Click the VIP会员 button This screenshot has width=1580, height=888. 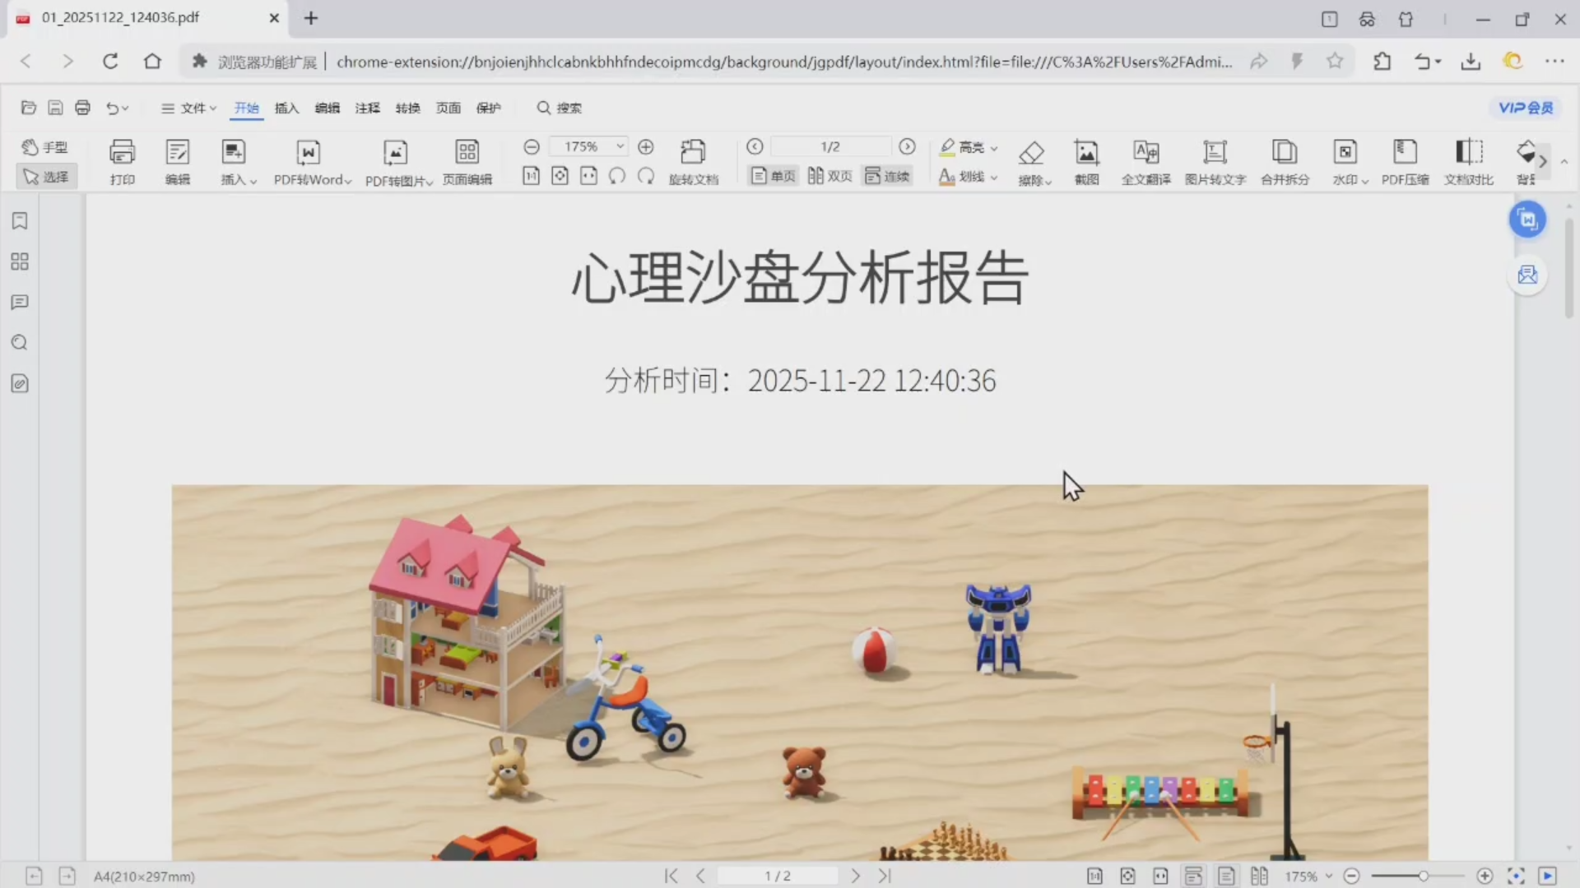tap(1525, 108)
